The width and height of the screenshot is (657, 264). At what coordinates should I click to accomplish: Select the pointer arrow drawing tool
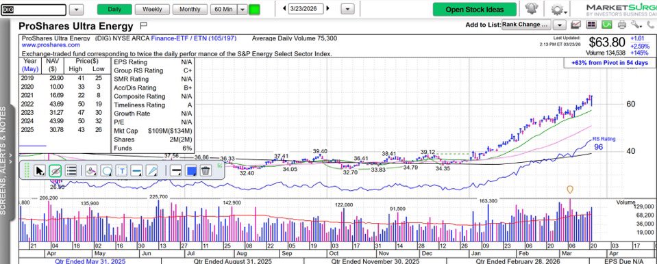point(40,171)
